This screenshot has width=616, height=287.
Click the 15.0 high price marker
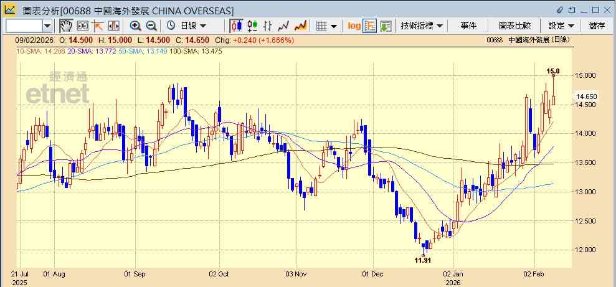coord(552,71)
